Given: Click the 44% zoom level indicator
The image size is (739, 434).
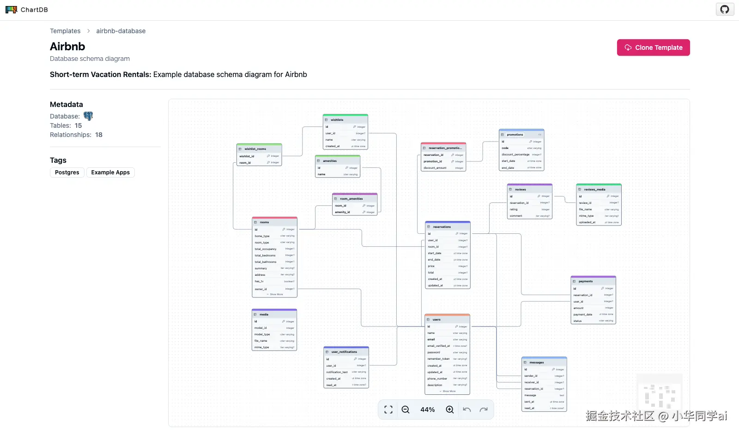Looking at the screenshot, I should click(x=427, y=410).
